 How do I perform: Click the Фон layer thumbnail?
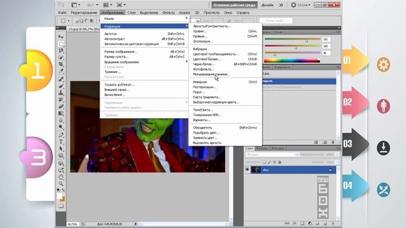coord(256,170)
